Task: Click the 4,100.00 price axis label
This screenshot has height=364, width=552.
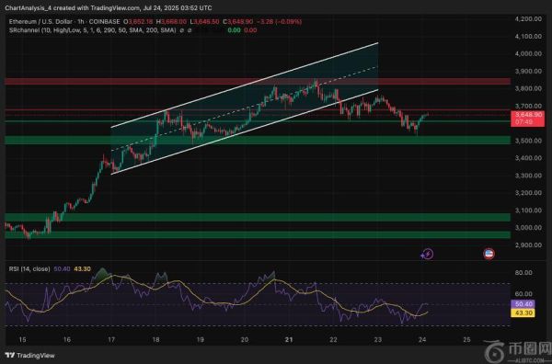Action: (528, 36)
